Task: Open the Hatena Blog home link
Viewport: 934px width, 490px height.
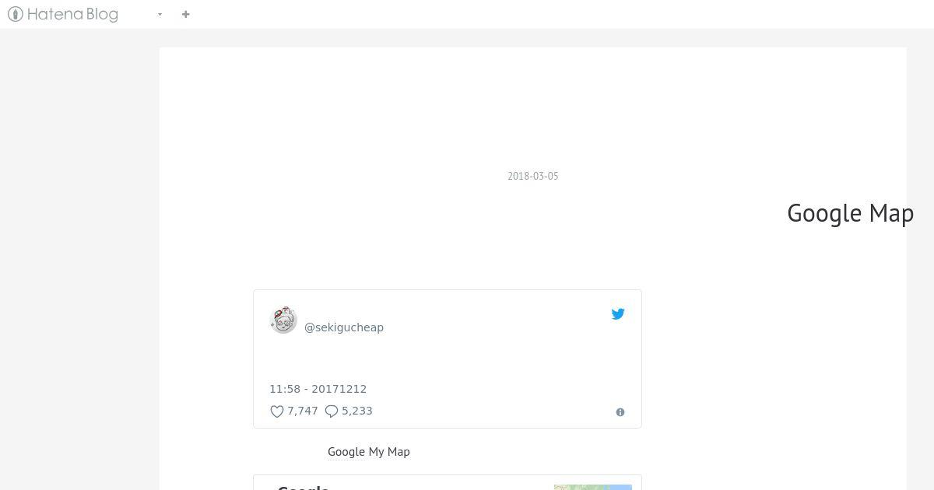Action: pyautogui.click(x=63, y=14)
